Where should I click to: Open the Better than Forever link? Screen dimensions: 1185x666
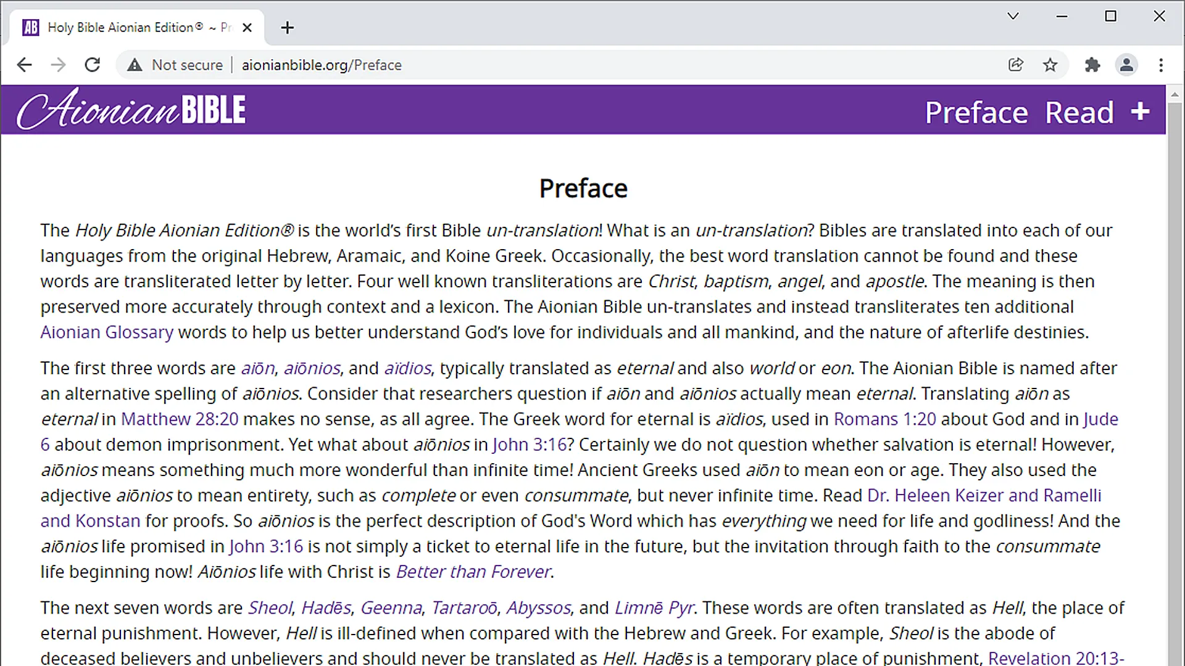pyautogui.click(x=473, y=572)
